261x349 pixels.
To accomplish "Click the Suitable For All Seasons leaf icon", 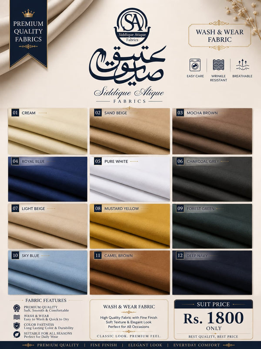I will point(17,335).
